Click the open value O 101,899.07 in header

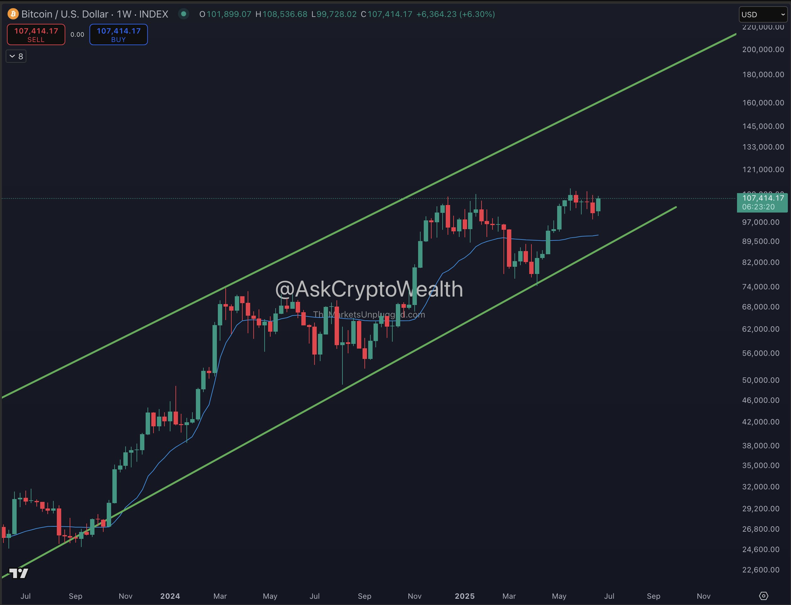click(225, 14)
